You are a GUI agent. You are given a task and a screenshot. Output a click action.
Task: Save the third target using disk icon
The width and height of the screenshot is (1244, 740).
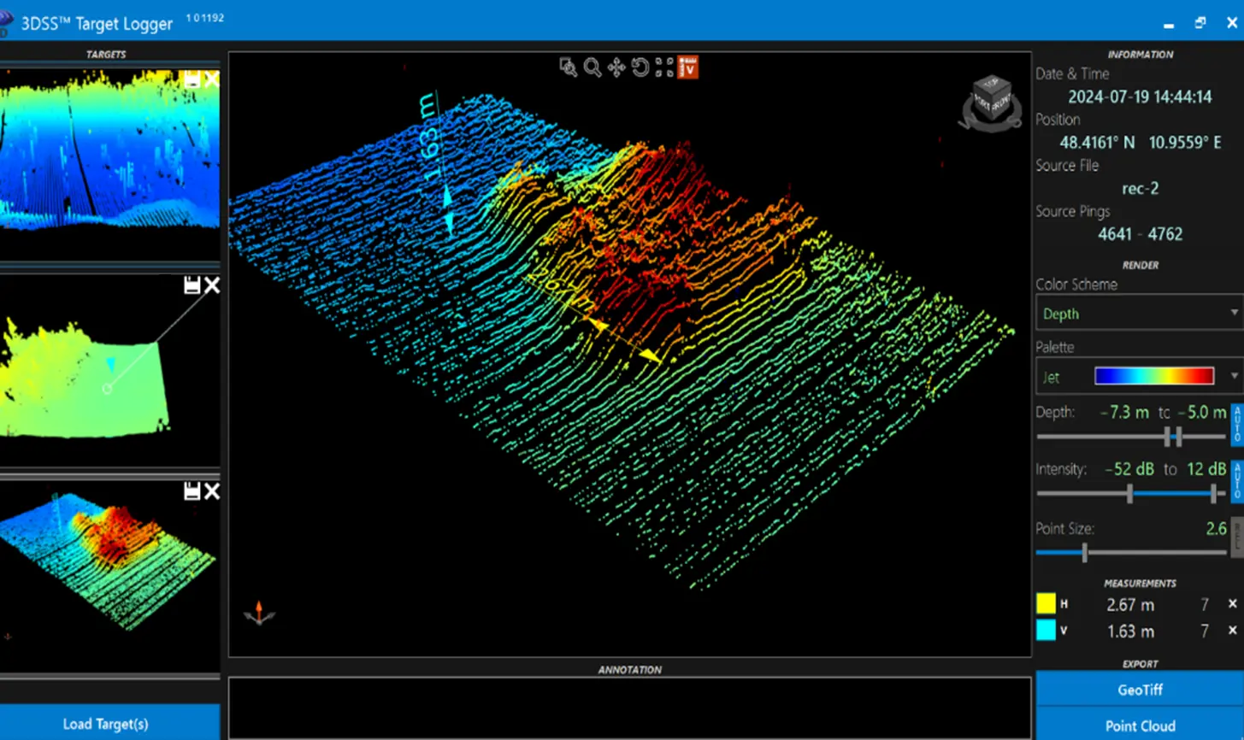coord(192,491)
